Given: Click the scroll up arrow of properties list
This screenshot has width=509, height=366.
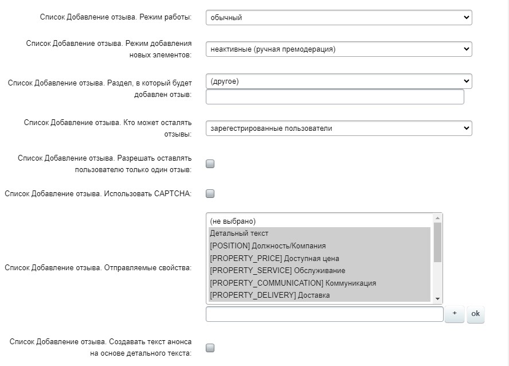Looking at the screenshot, I should coord(438,218).
